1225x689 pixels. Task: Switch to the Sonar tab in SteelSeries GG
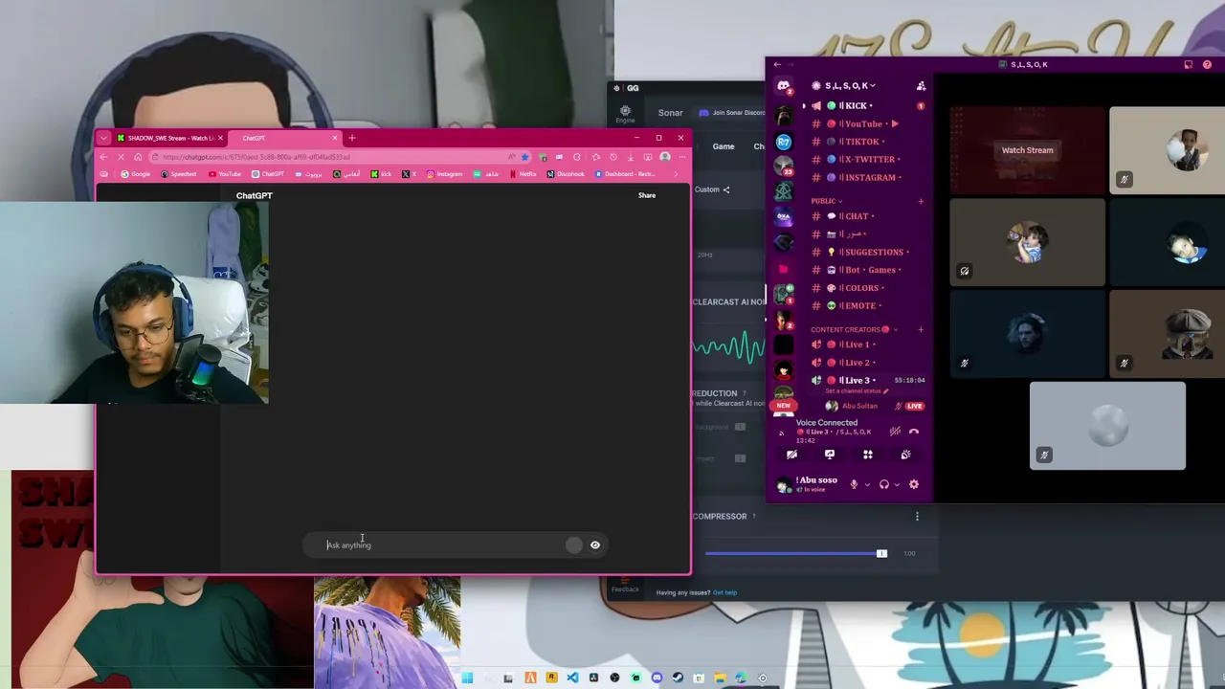click(670, 113)
